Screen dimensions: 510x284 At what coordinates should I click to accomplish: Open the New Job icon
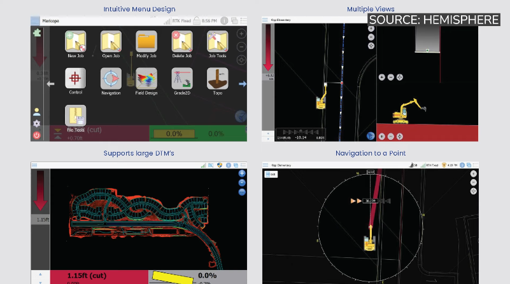pos(76,43)
